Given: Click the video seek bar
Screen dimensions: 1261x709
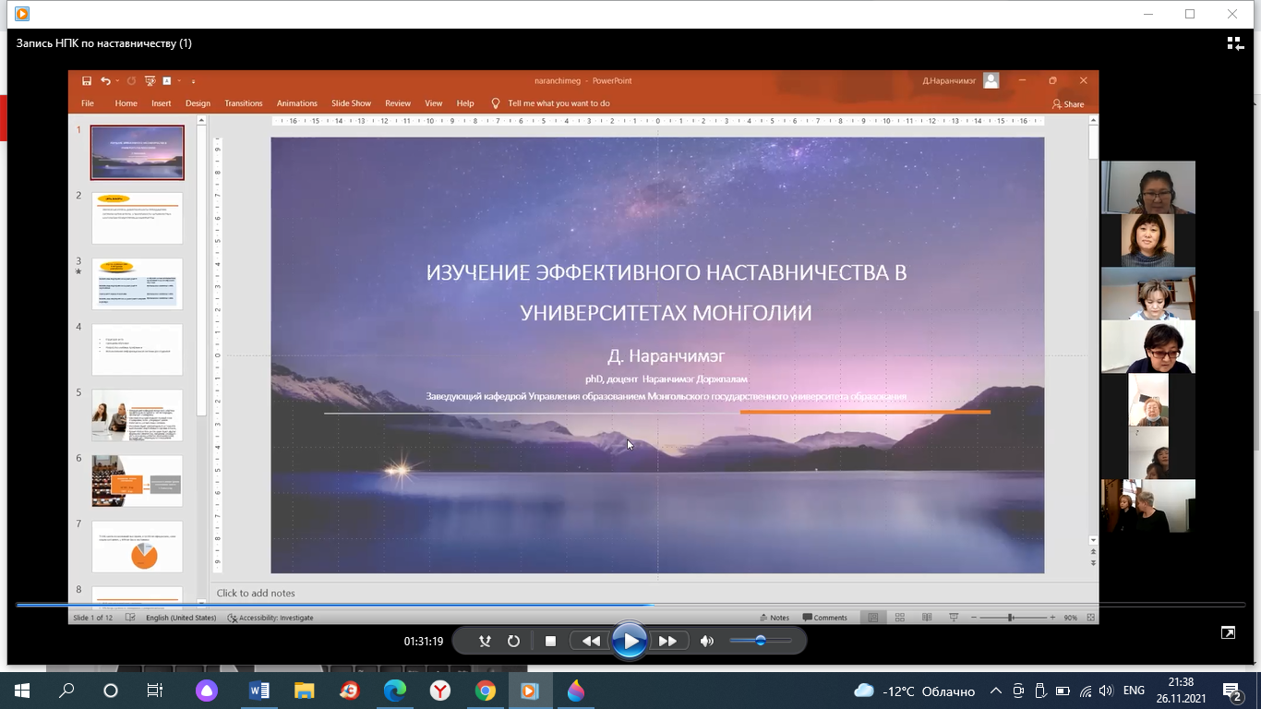Looking at the screenshot, I should (630, 606).
